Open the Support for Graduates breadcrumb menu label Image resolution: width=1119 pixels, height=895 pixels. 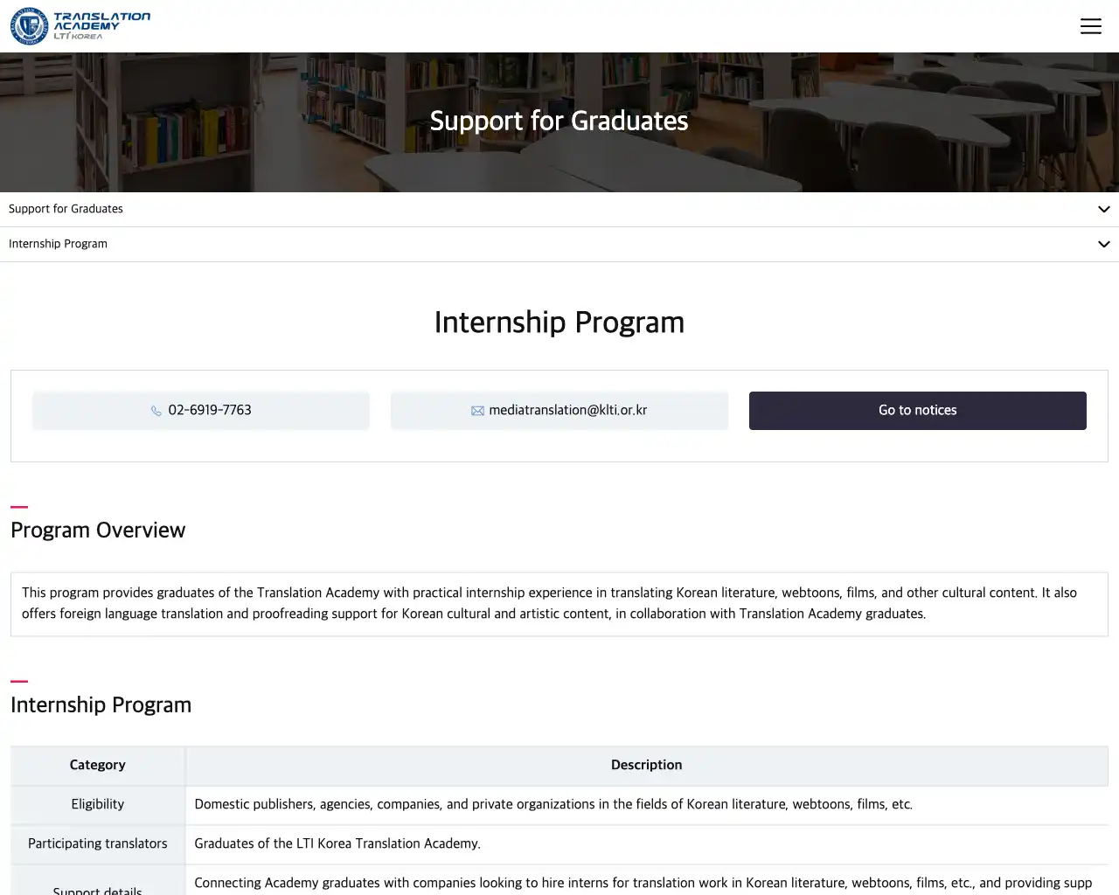[66, 209]
